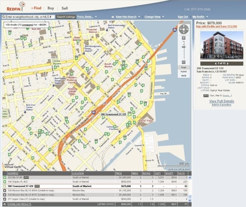Select the 195 Shipley PL #22 listing address
The width and height of the screenshot is (246, 207).
18,182
